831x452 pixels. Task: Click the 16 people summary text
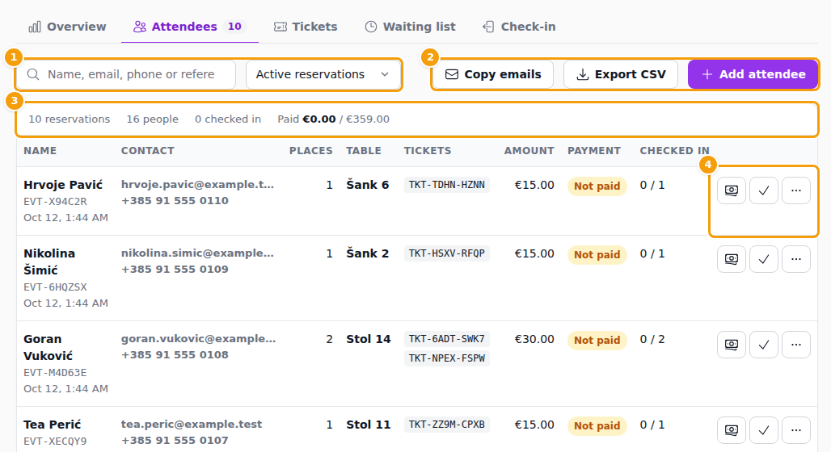152,119
